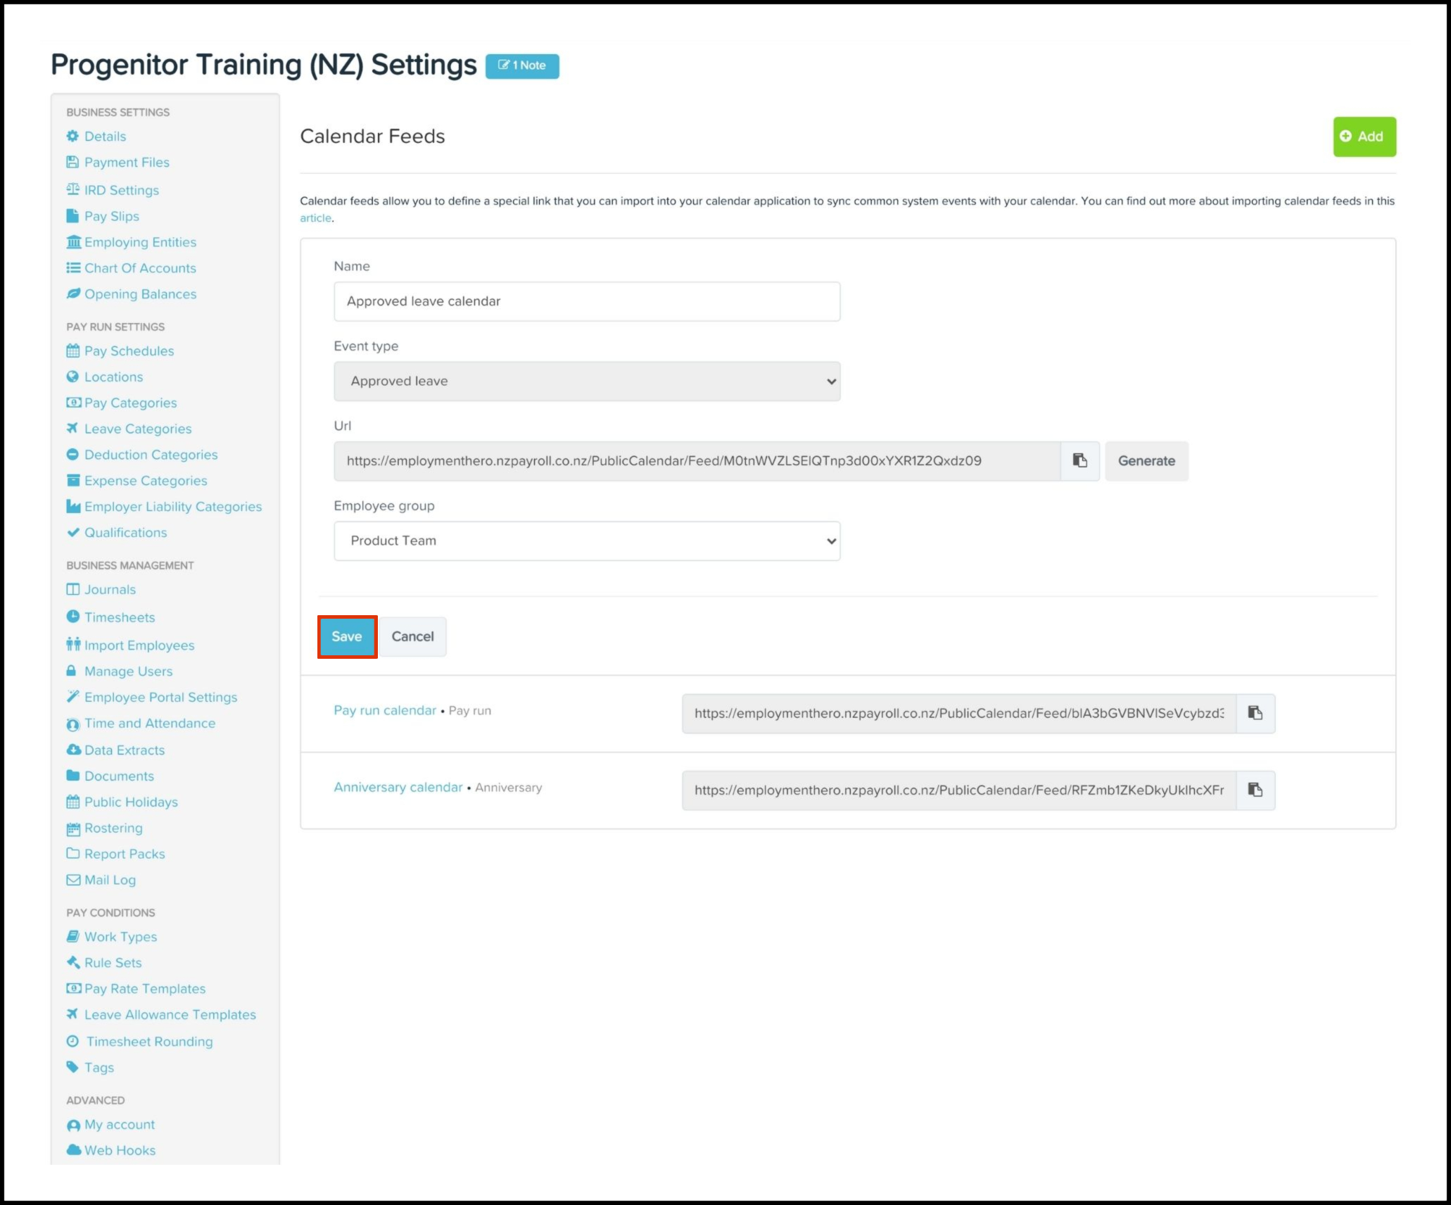Image resolution: width=1451 pixels, height=1205 pixels.
Task: Open Pay Schedules settings
Action: pos(129,351)
